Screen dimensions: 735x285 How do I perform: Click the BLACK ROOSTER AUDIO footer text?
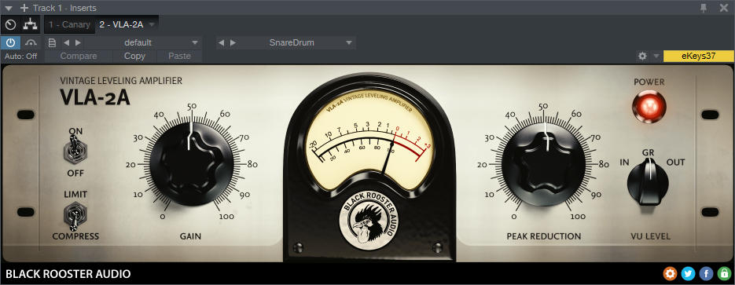click(x=68, y=274)
